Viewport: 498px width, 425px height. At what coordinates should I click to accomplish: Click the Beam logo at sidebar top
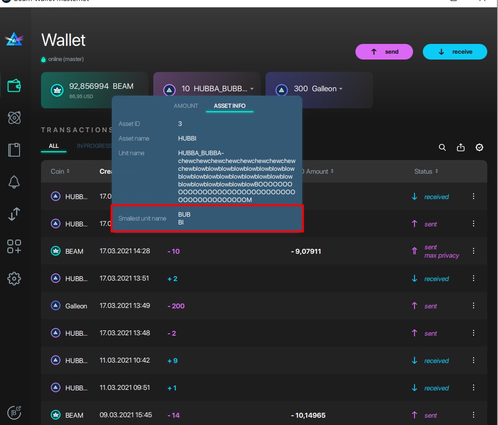point(14,38)
